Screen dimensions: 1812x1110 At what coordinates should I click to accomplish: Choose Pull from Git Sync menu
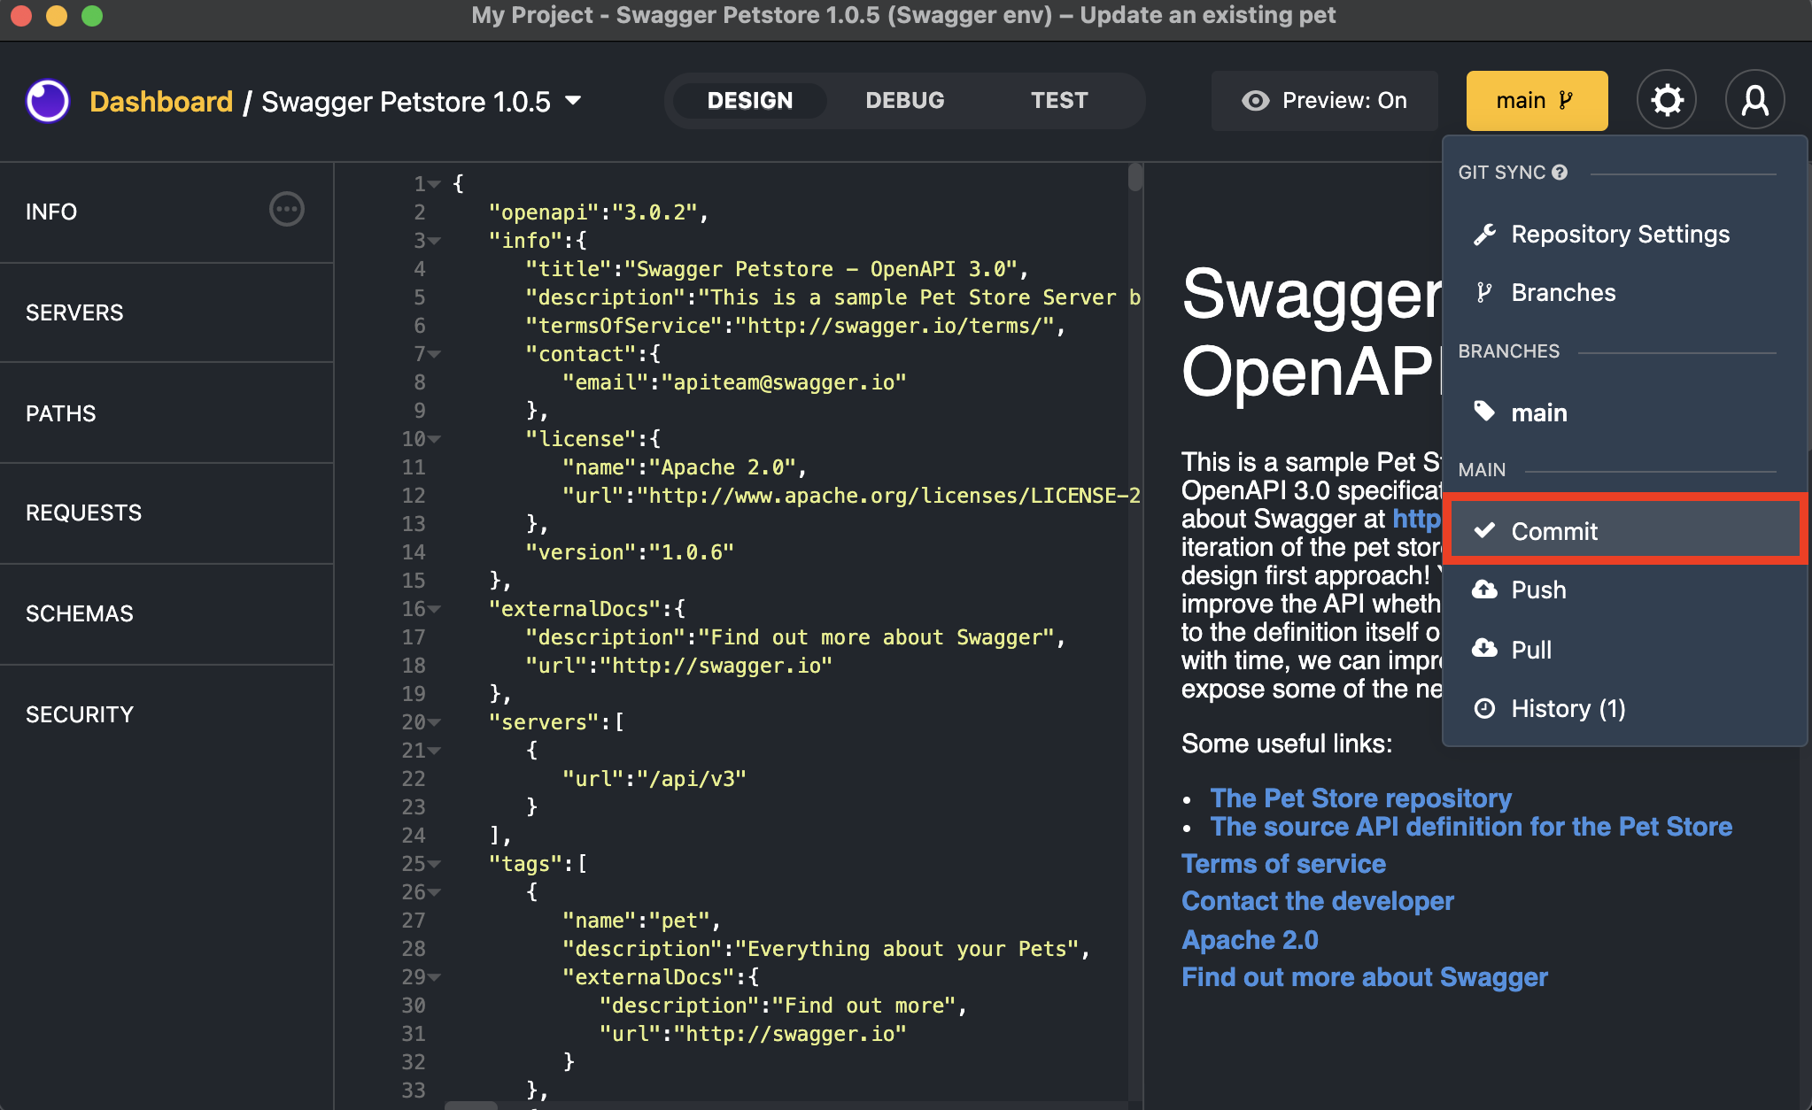coord(1623,649)
